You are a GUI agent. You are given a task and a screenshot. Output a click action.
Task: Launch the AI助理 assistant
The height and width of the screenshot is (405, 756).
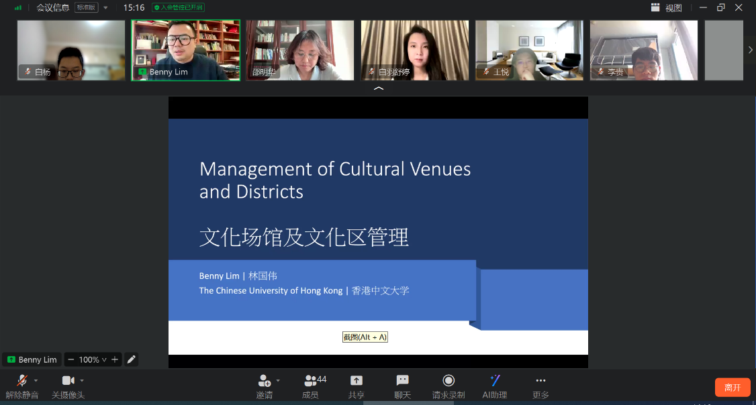tap(495, 381)
